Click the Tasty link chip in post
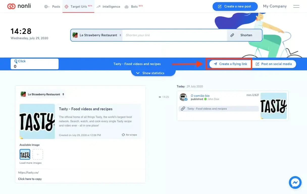Image resolution: width=307 pixels, height=194 pixels. click(219, 109)
